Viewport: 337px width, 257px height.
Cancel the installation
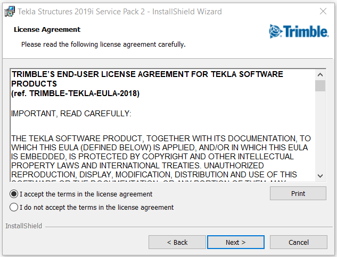[299, 242]
